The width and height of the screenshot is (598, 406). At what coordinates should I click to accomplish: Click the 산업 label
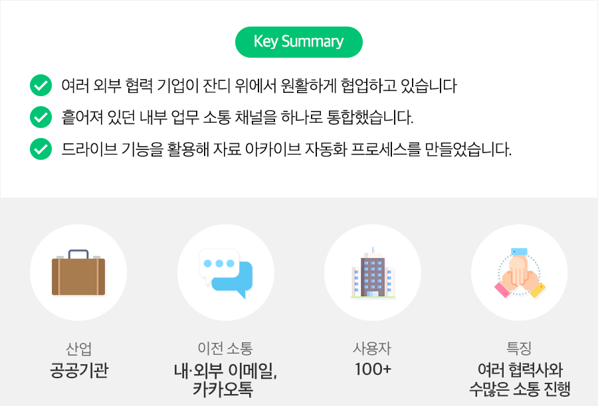point(78,348)
